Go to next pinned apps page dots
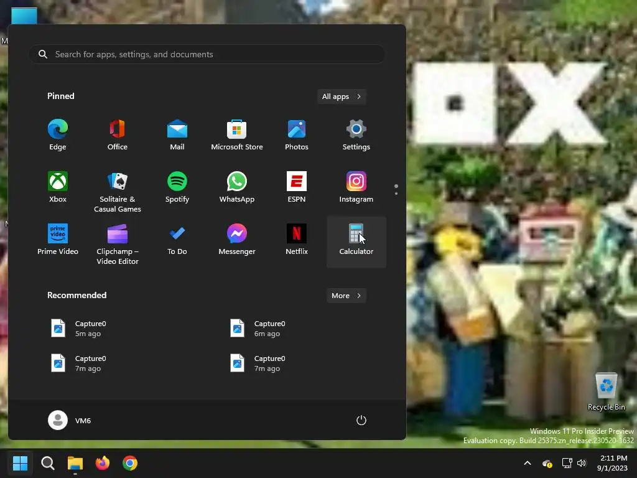This screenshot has width=637, height=478. (396, 189)
